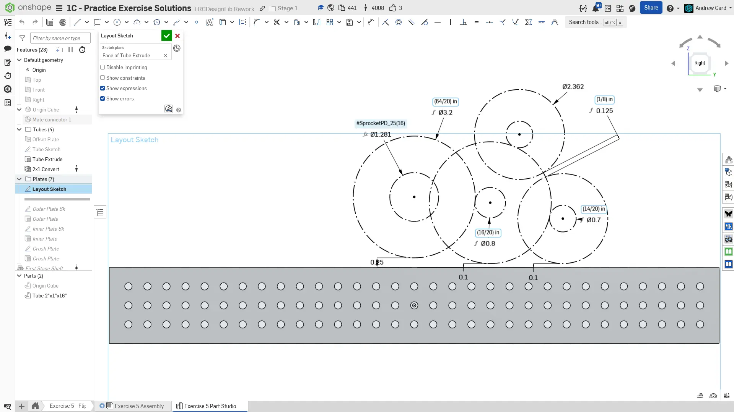Enable the Disable imprinting checkbox

click(x=103, y=67)
